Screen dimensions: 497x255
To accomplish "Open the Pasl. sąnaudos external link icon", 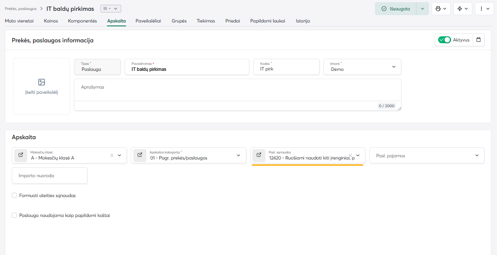I will pos(259,156).
